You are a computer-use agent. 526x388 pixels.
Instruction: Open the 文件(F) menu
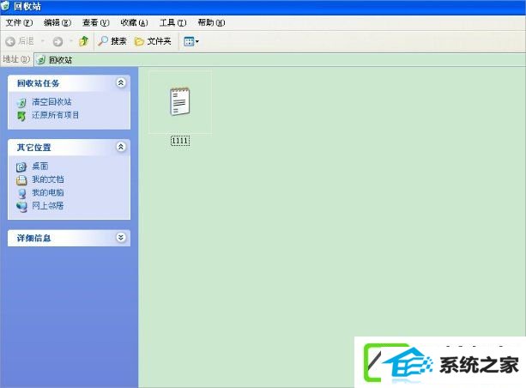point(19,23)
